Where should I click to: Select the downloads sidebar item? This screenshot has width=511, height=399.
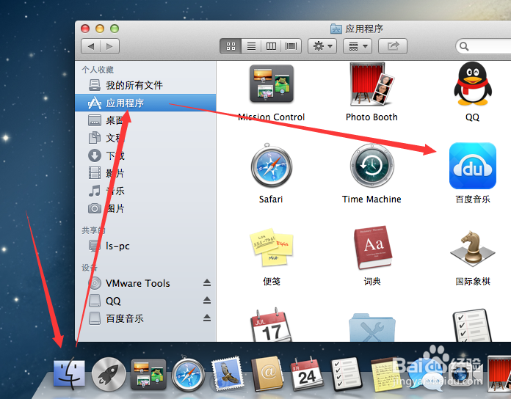[145, 155]
